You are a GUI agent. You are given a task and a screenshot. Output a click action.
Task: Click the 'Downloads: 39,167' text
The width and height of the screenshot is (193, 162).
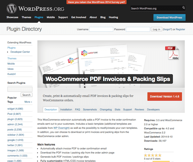[x=155, y=141]
